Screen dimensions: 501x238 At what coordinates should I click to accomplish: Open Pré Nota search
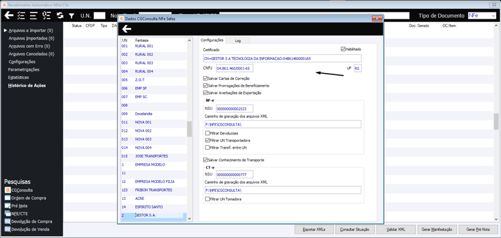[x=16, y=206]
